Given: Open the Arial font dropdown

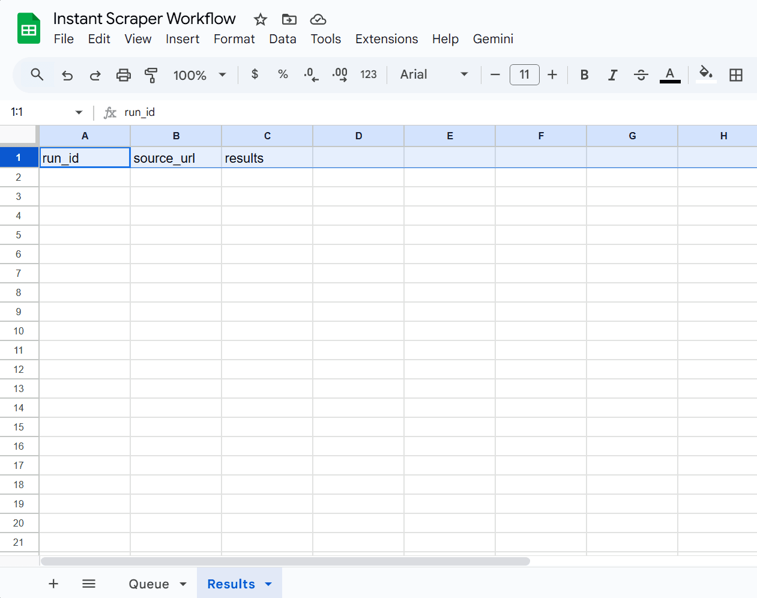Looking at the screenshot, I should click(433, 74).
